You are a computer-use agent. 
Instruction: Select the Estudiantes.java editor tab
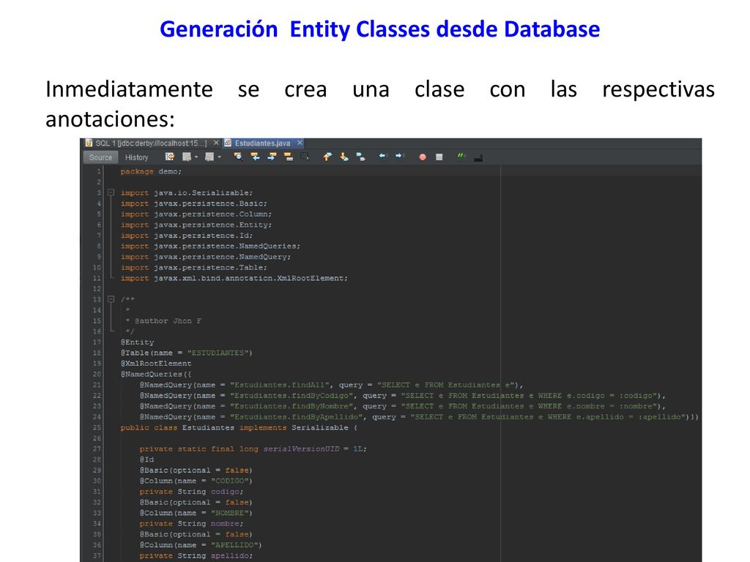tap(262, 143)
